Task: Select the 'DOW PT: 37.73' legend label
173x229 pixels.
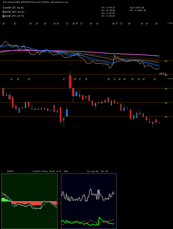Action: click(14, 16)
